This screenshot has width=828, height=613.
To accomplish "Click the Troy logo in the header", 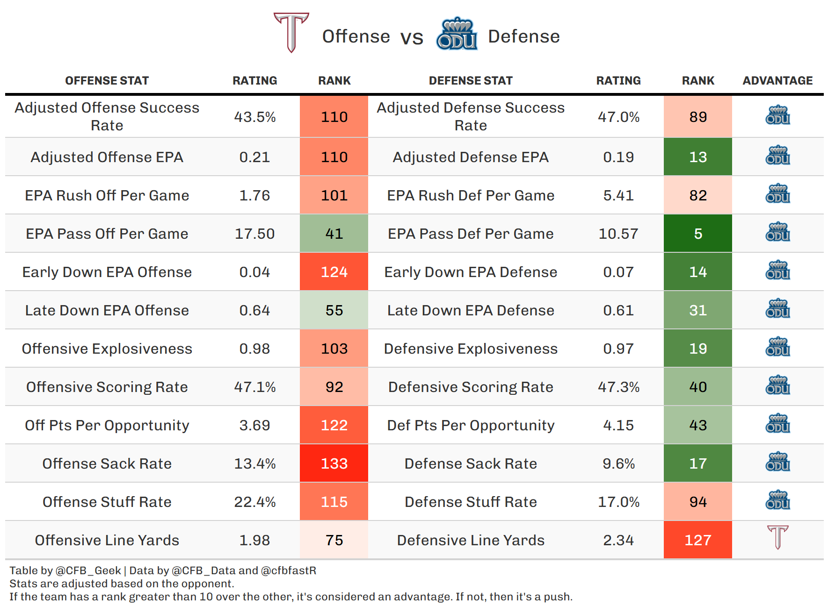I will click(291, 32).
